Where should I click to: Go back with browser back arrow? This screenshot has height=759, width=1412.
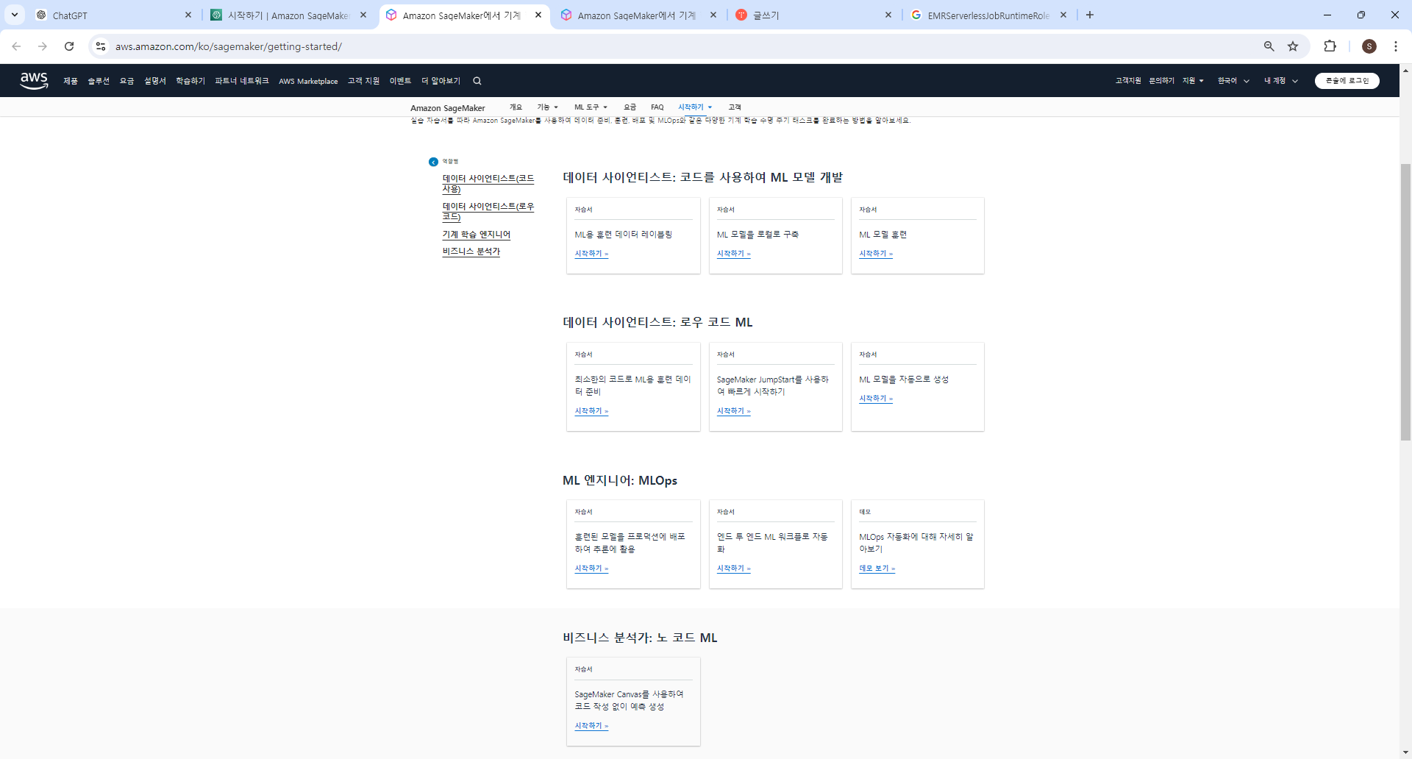[x=16, y=46]
